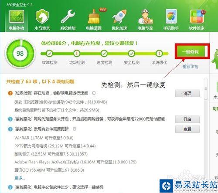Click the 重新体检 rescan link
This screenshot has height=193, width=218.
click(x=191, y=67)
